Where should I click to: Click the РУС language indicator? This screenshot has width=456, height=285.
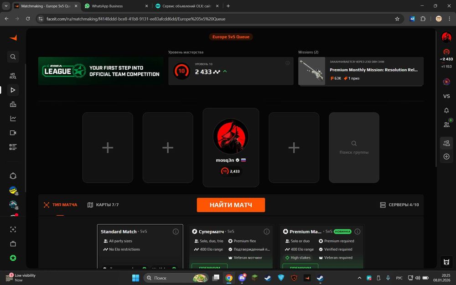(x=399, y=278)
